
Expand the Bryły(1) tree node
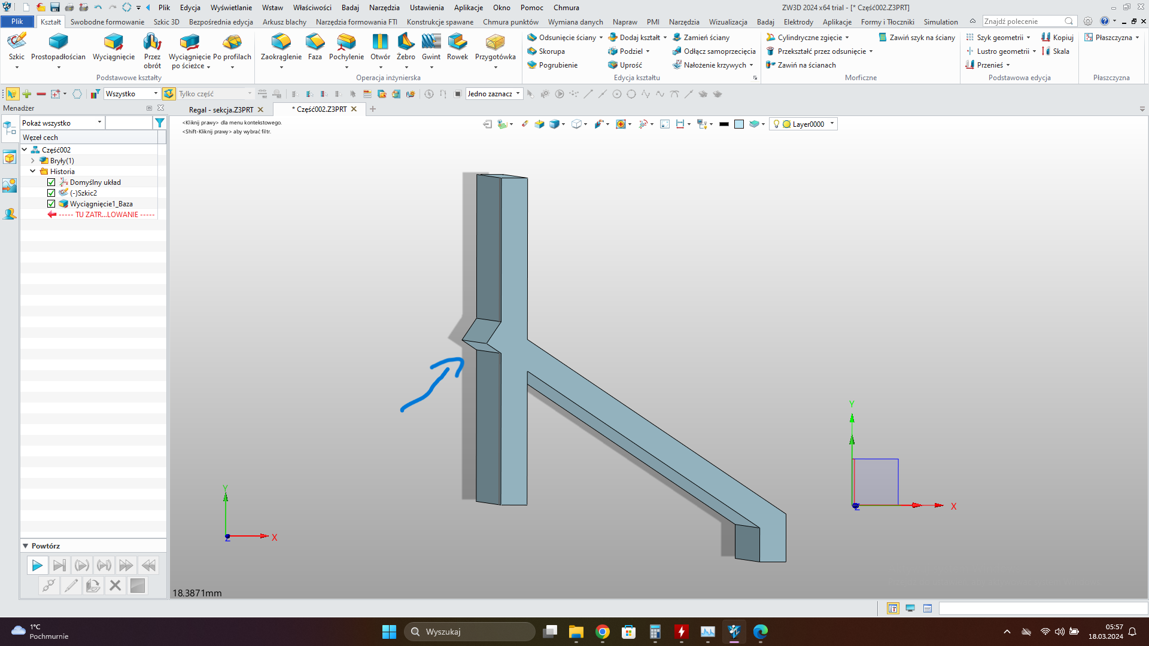point(33,161)
